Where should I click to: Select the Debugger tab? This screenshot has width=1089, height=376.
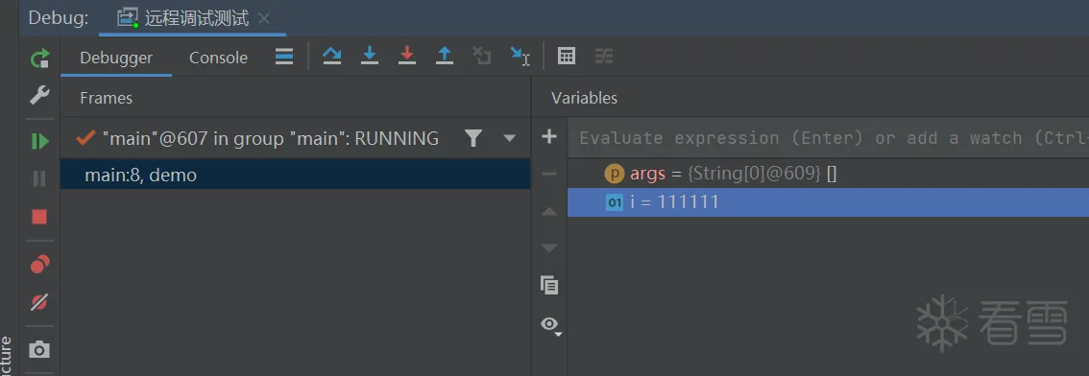pyautogui.click(x=116, y=58)
